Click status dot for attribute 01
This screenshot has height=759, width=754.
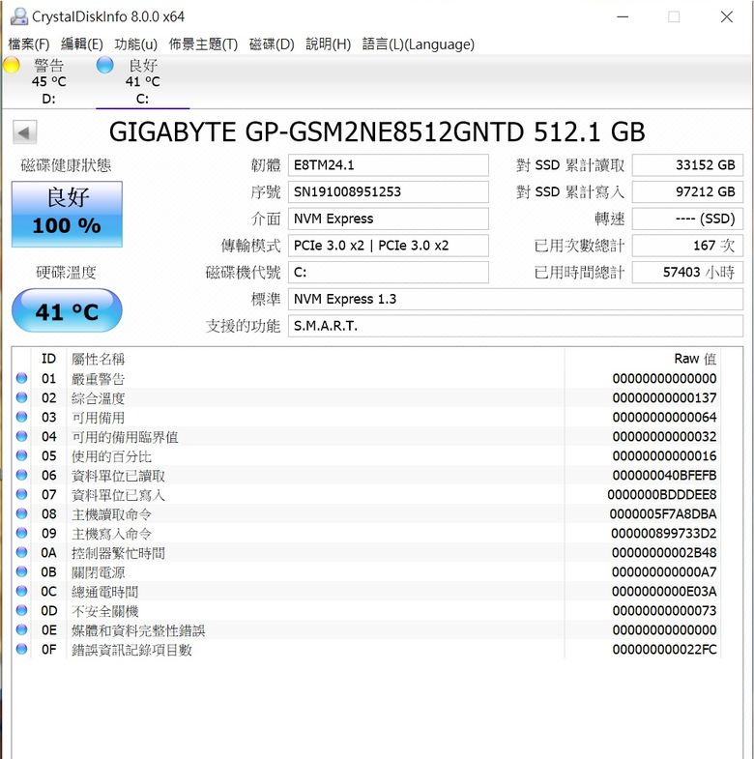pos(22,378)
